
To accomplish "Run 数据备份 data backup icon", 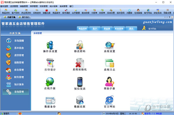I will click(x=50, y=102).
